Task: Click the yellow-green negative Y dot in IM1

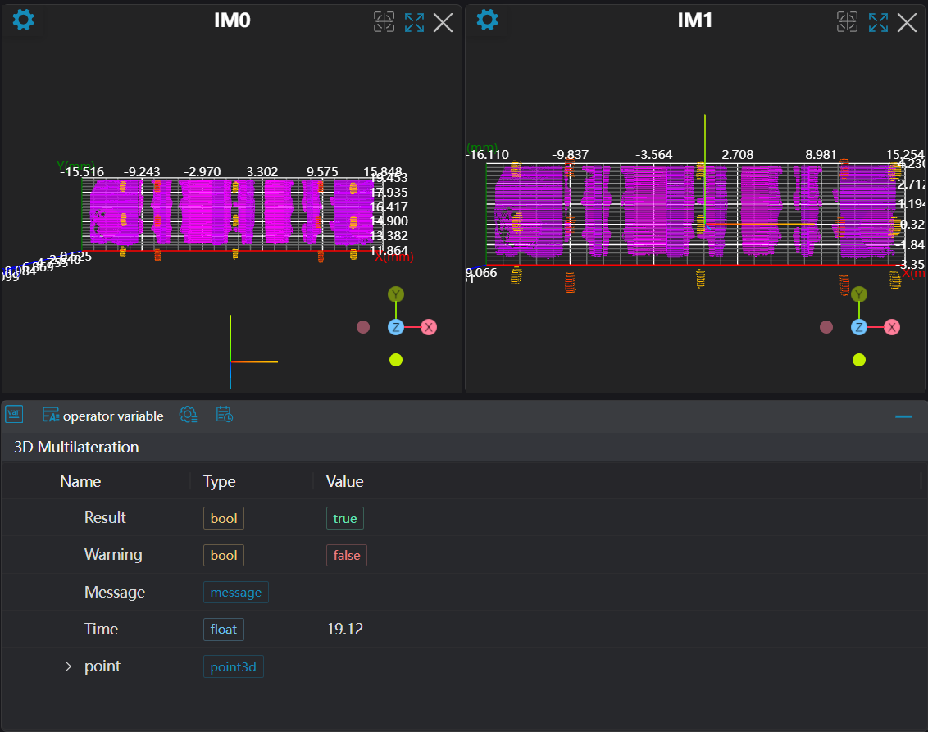Action: (859, 359)
